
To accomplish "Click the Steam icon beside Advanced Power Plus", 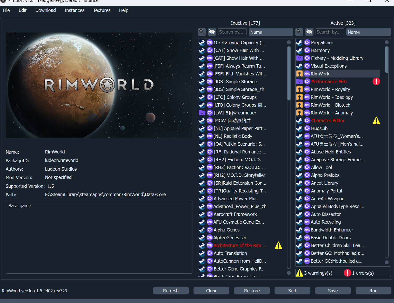I will 202,198.
